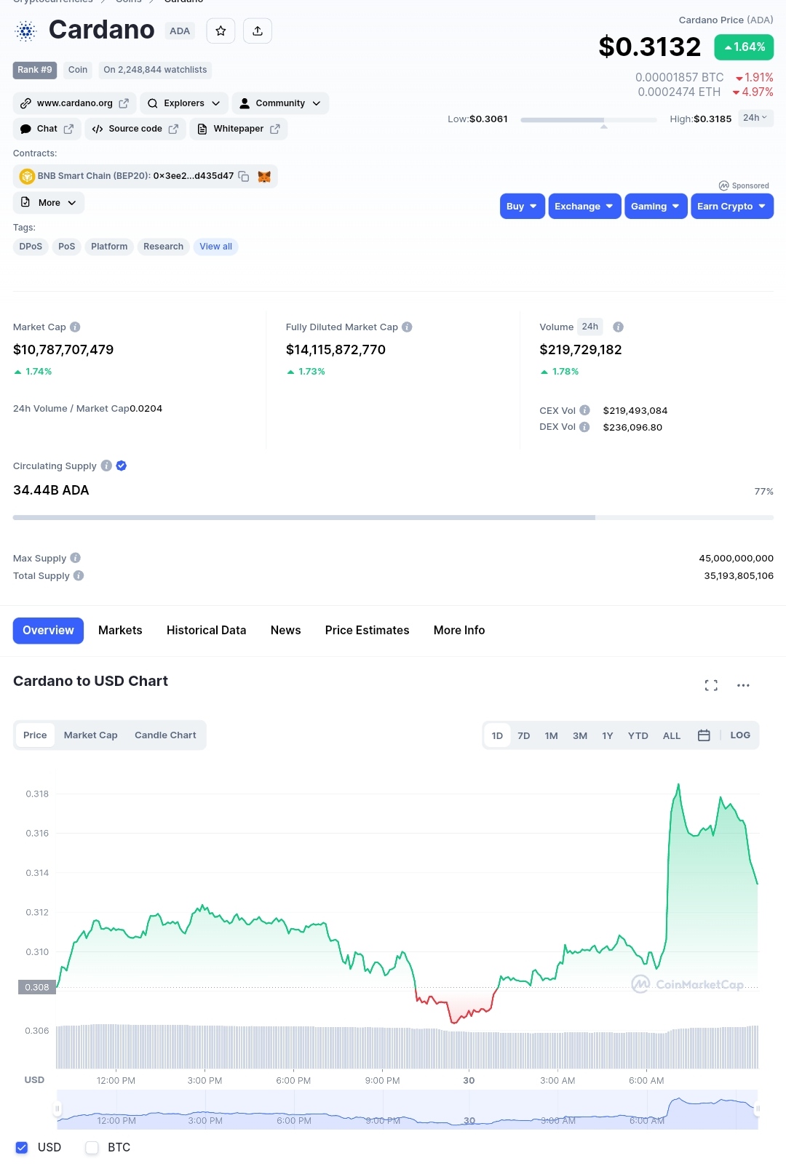
Task: Uncheck the USD checkbox
Action: point(22,1147)
